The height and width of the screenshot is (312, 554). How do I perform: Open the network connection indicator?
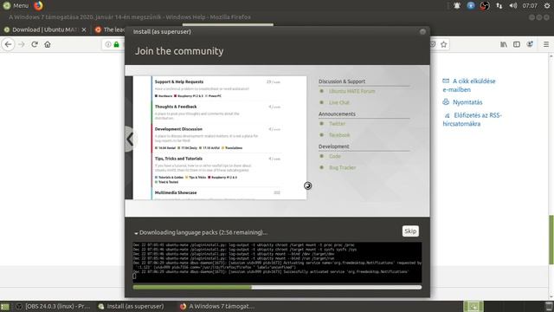click(499, 6)
